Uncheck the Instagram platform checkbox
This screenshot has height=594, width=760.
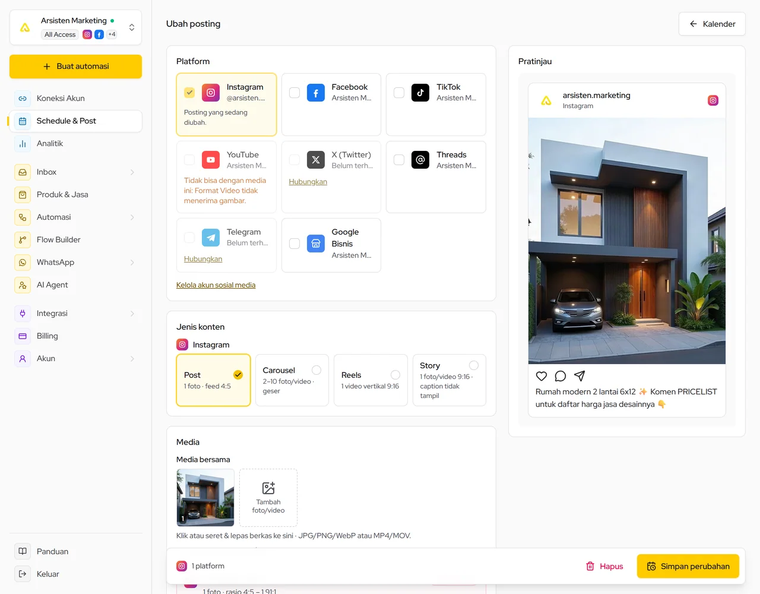[x=189, y=93]
